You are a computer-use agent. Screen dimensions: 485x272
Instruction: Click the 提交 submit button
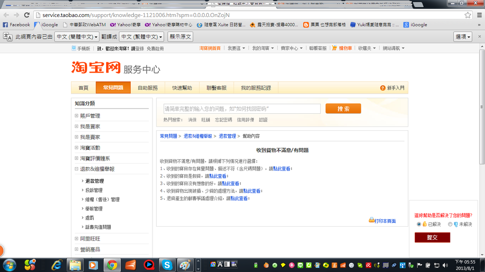(432, 238)
